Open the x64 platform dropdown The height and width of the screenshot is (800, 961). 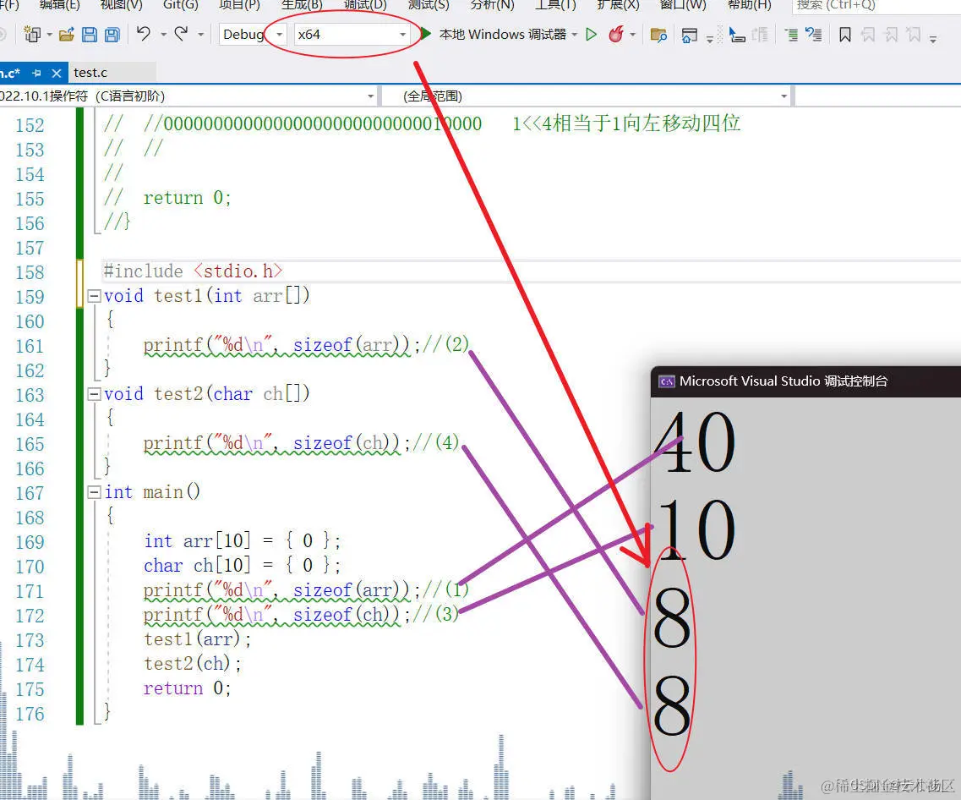pyautogui.click(x=352, y=35)
